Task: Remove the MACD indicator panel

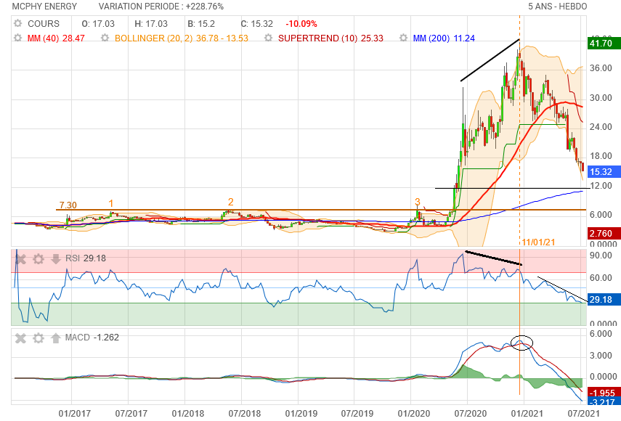Action: click(x=20, y=338)
